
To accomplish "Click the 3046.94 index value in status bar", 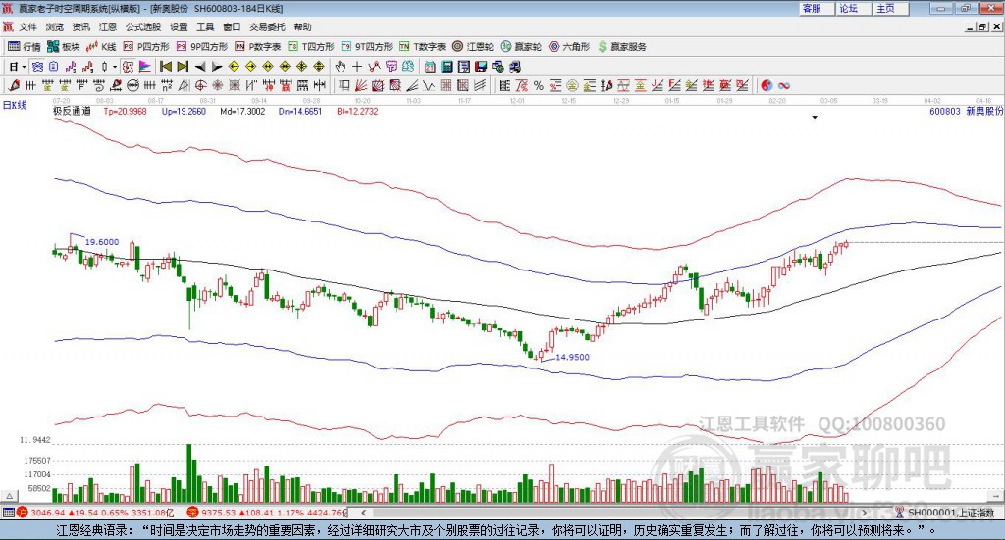I will coord(47,513).
